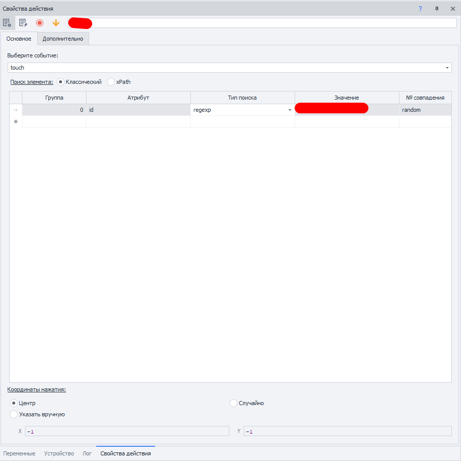Open the Лог bottom tab
This screenshot has height=461, width=461.
87,453
